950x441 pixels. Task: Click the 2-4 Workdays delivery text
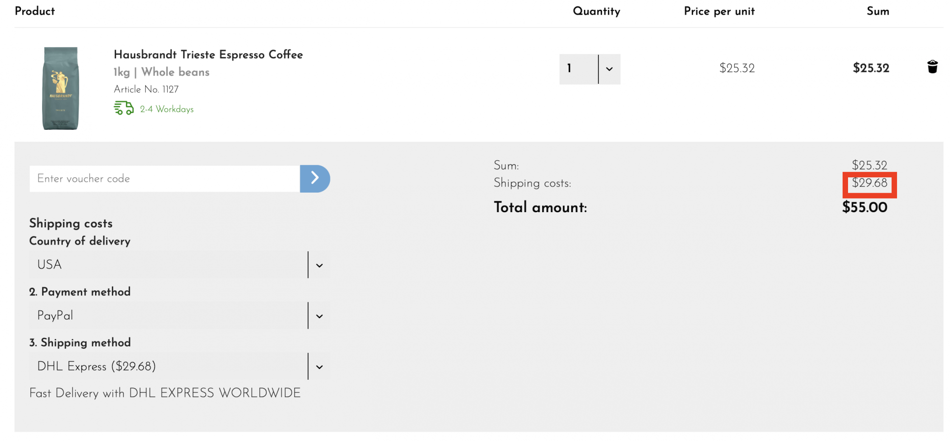click(x=167, y=109)
